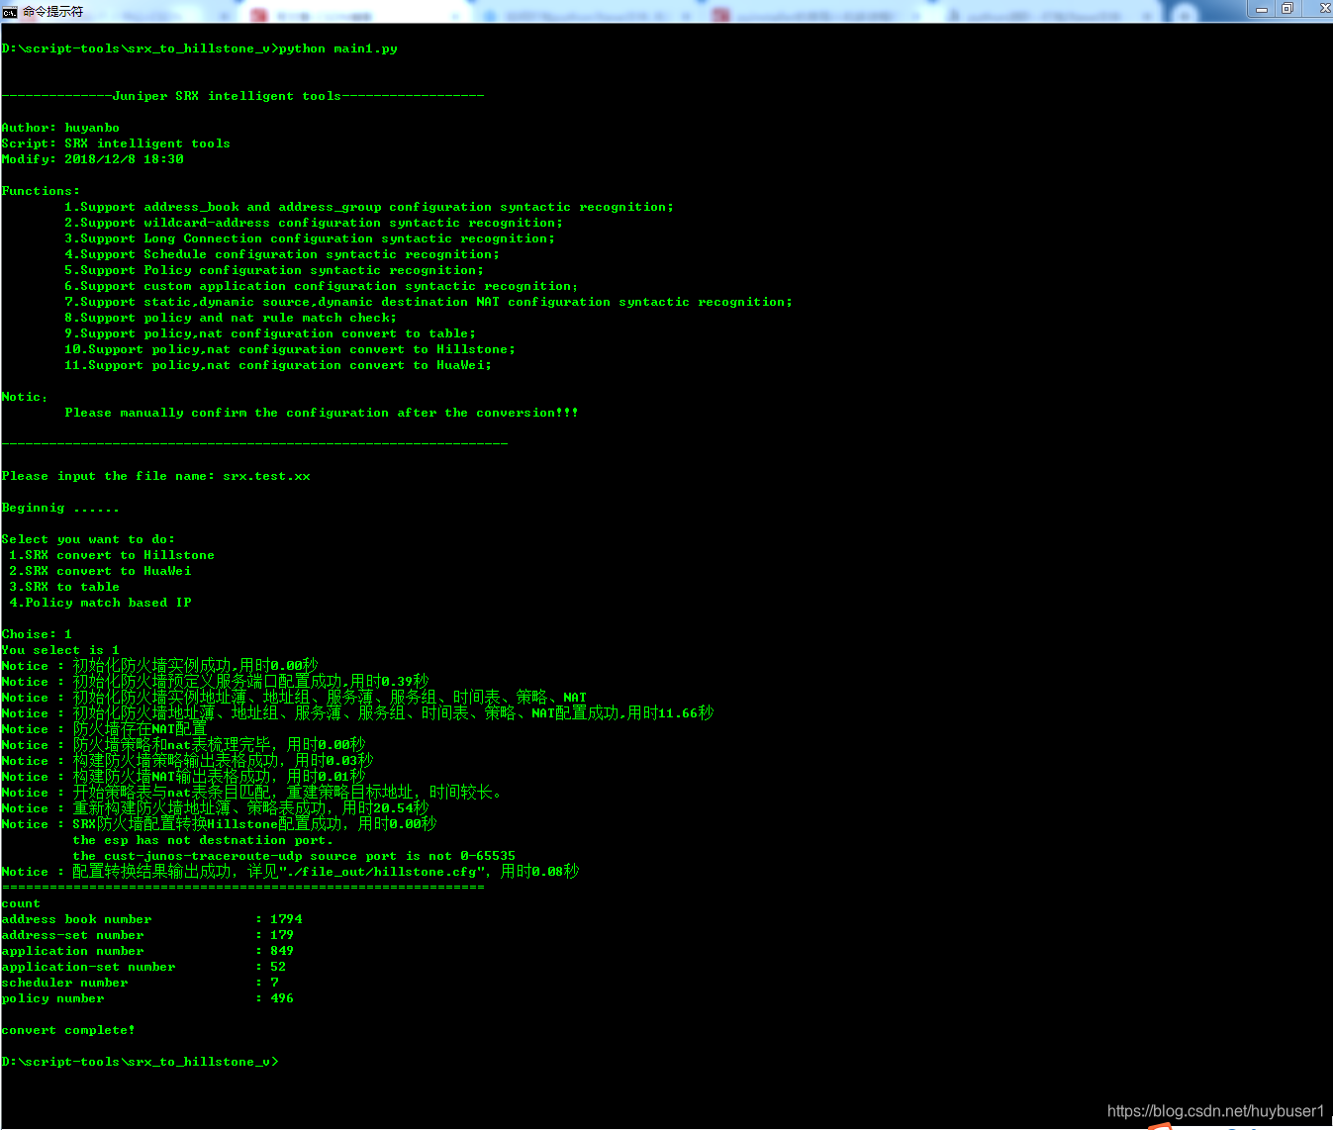Select the 'Juniper SRX intelligent tools' banner line
Screen dimensions: 1333x1130
(243, 96)
